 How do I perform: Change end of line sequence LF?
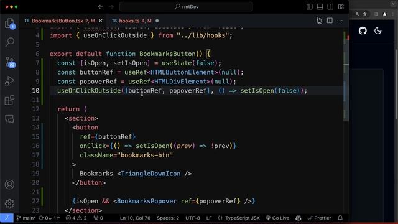click(209, 218)
